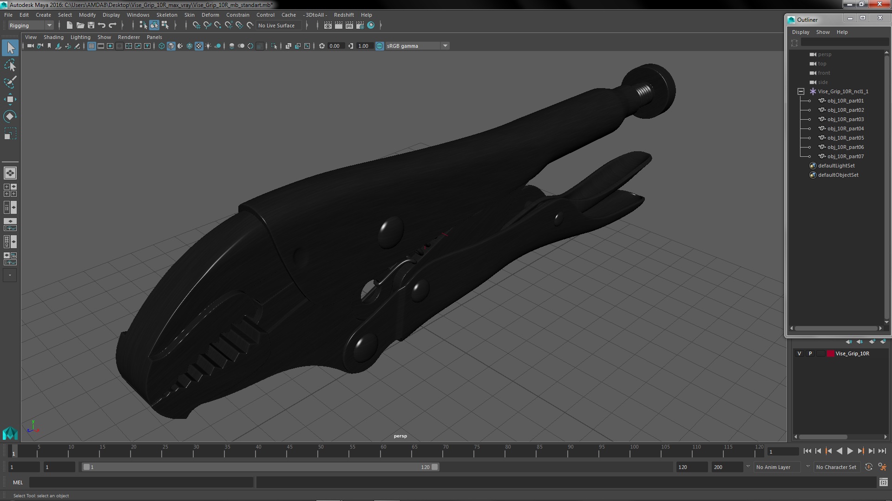Open the viewport Renderer menu

click(x=129, y=37)
